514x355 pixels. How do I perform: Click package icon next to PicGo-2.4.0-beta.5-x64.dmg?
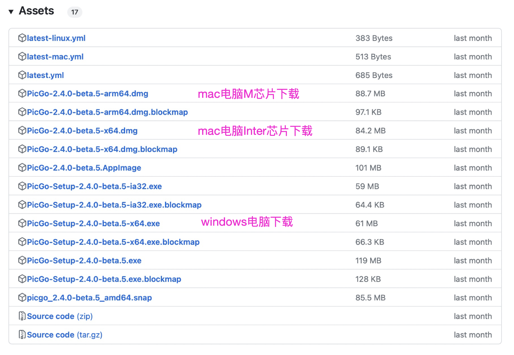pos(22,131)
